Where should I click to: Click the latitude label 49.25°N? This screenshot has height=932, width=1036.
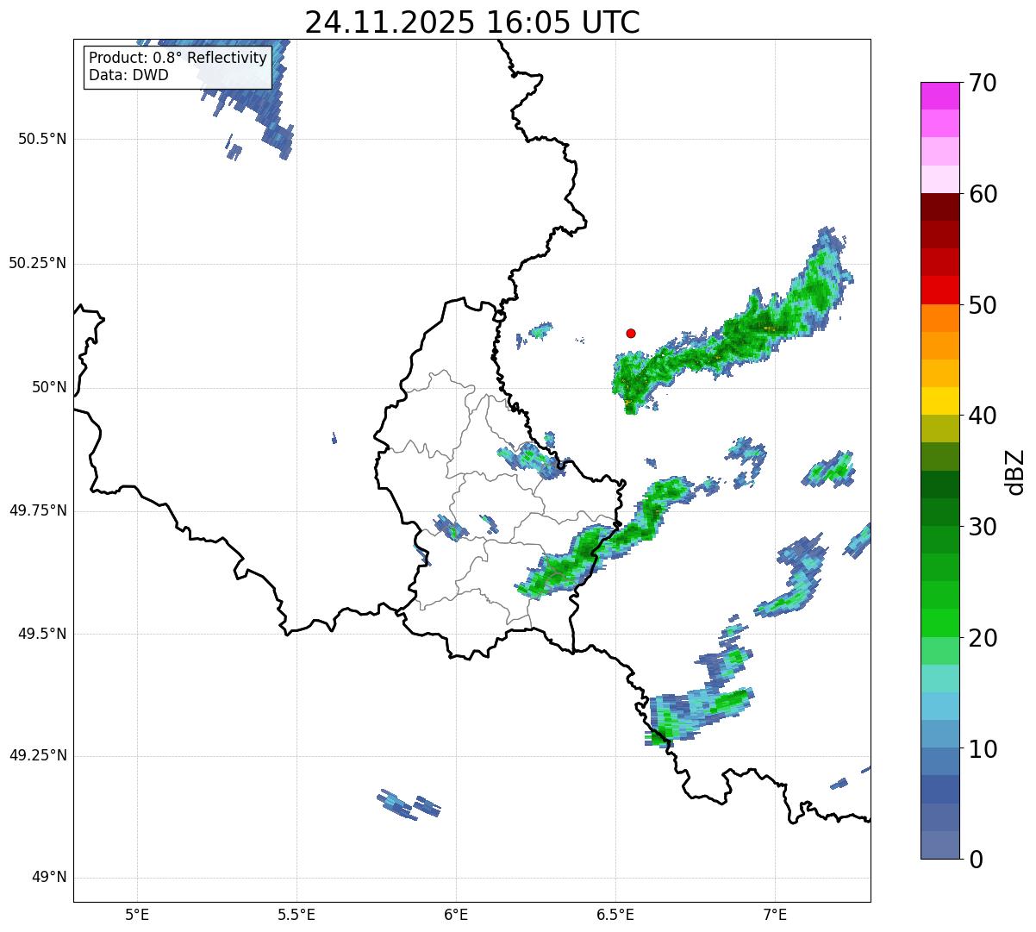pyautogui.click(x=38, y=756)
